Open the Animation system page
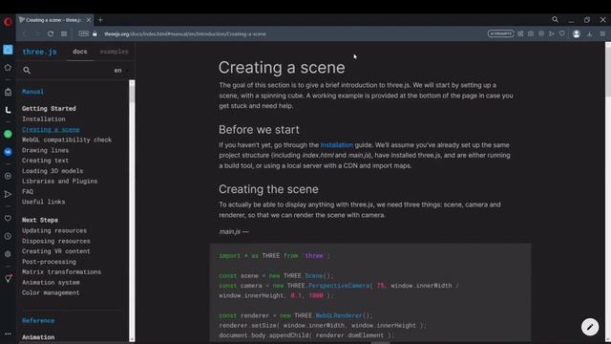Screen dimensions: 611x344 51,283
